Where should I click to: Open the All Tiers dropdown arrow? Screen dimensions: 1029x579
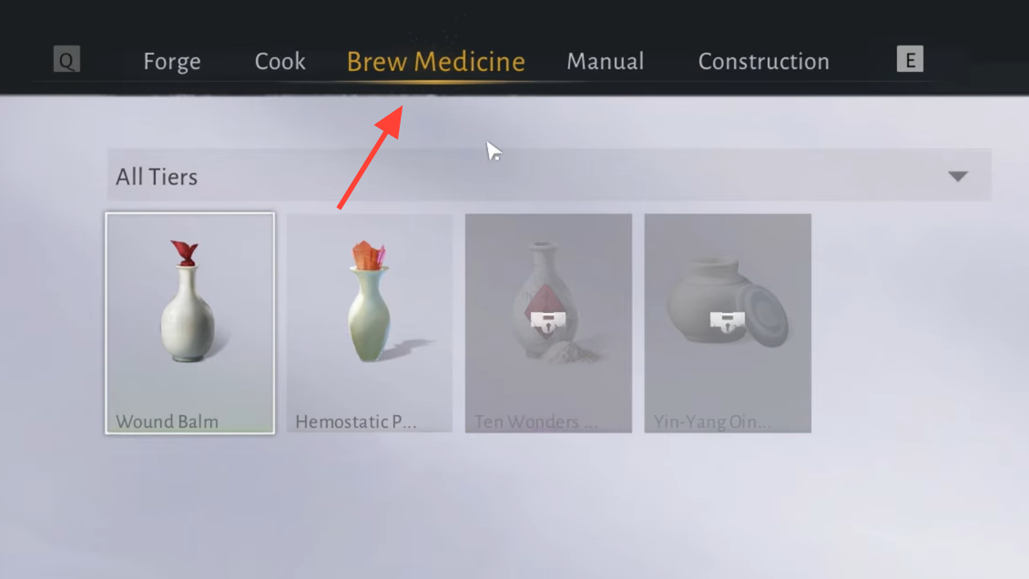pos(958,177)
